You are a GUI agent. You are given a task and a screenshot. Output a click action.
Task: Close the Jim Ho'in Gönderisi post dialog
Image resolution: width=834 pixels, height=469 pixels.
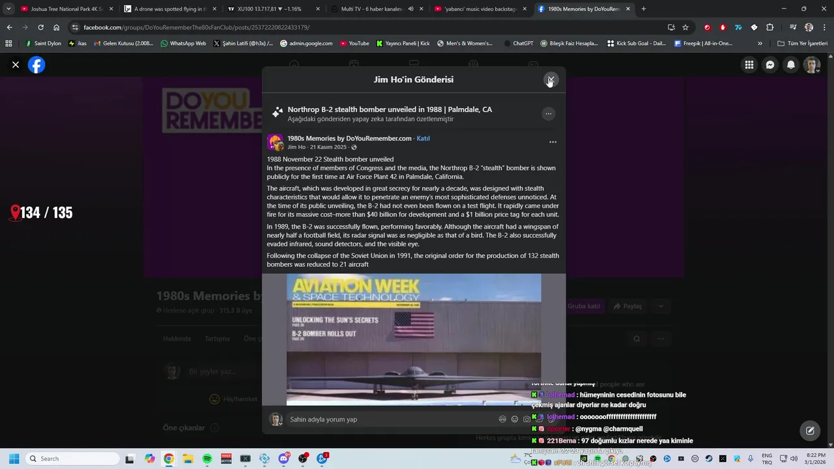coord(551,79)
